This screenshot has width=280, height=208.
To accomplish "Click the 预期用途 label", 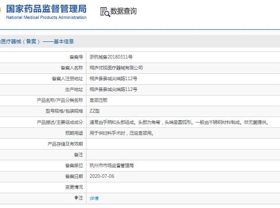I will [x=74, y=133].
